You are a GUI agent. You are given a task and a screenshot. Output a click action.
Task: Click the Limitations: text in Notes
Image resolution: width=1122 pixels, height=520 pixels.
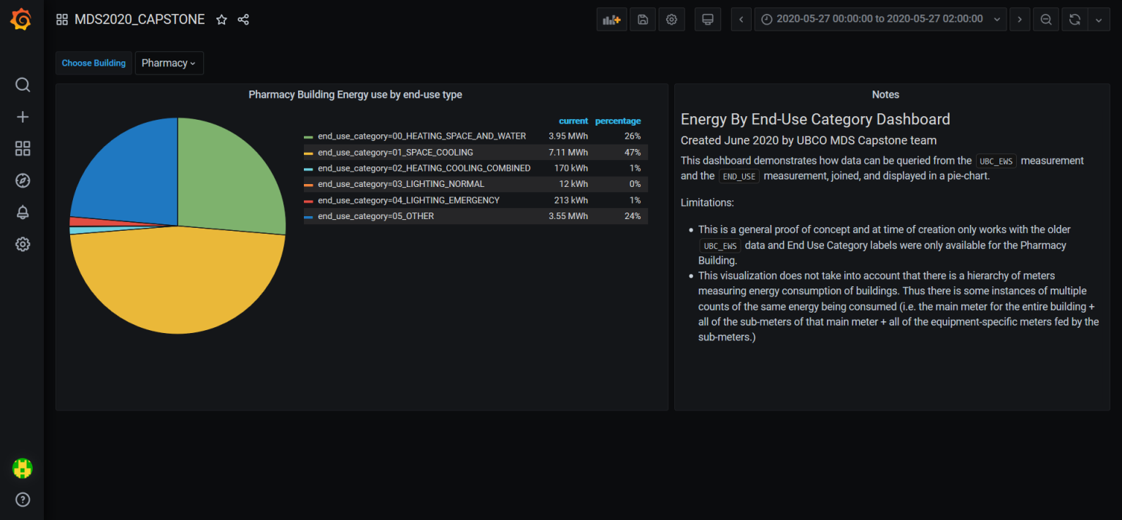(x=707, y=202)
